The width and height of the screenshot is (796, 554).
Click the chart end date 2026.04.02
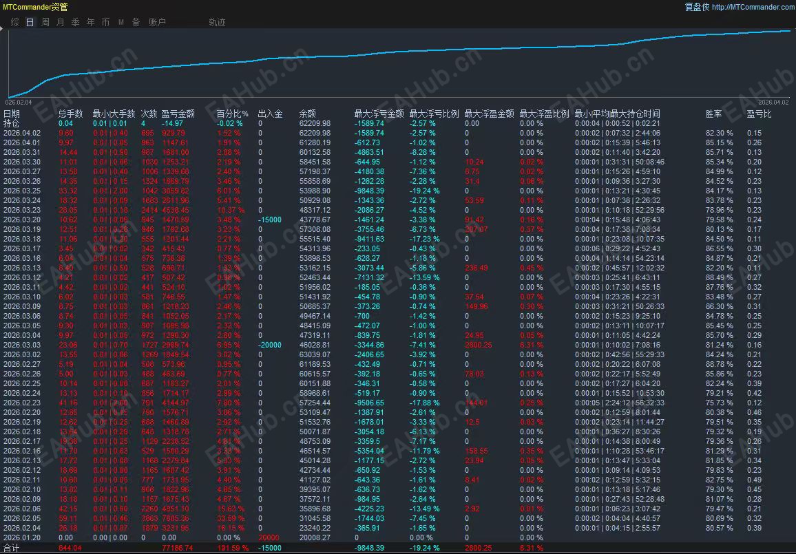[774, 102]
